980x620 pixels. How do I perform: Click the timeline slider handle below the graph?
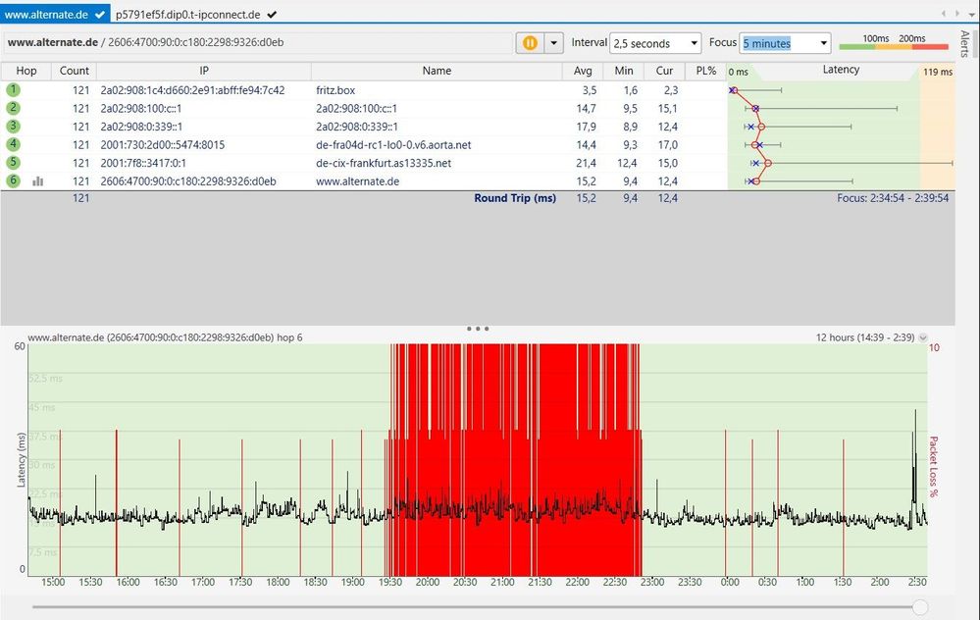(919, 607)
